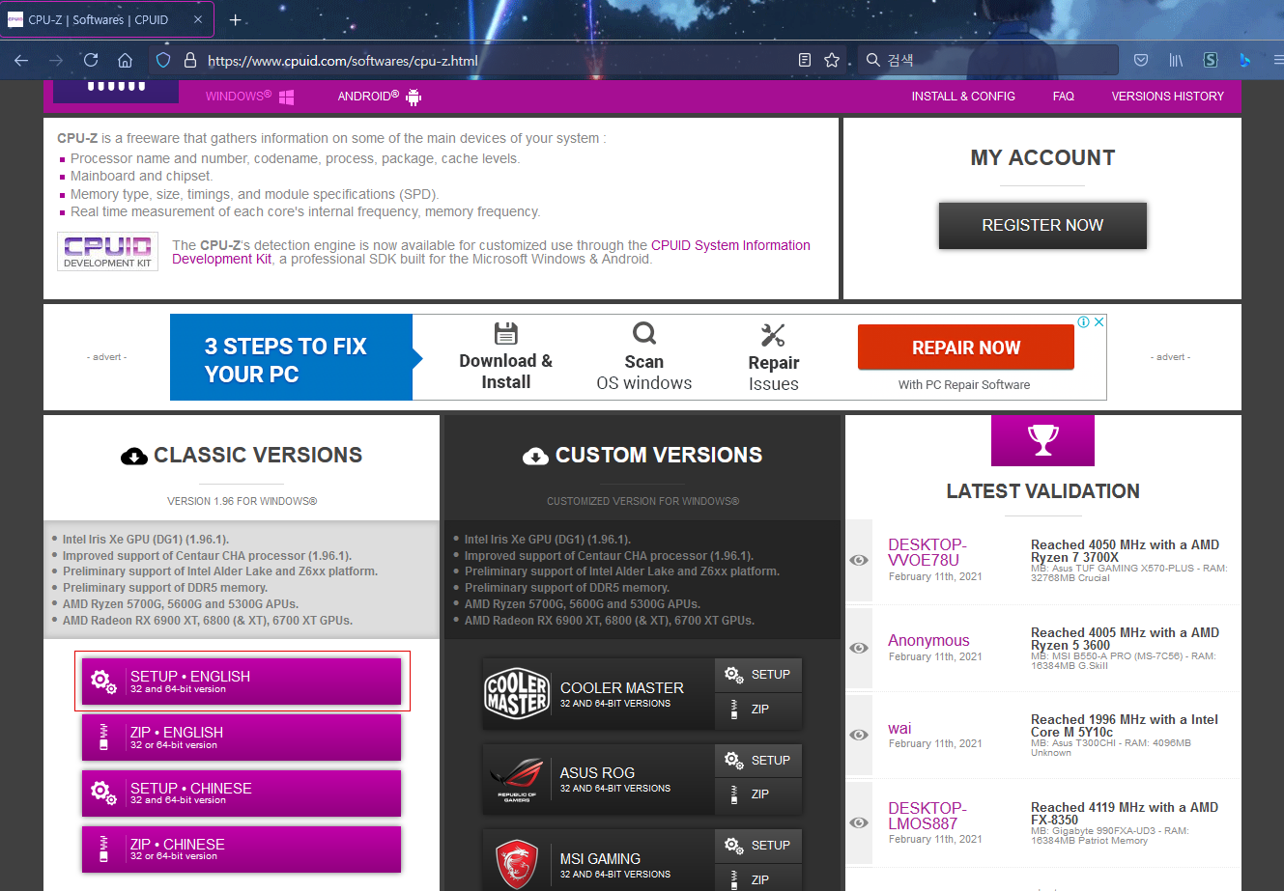Click the Bing extension icon
The width and height of the screenshot is (1284, 891).
coord(1244,60)
